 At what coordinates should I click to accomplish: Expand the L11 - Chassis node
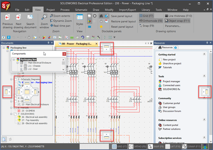click(x=21, y=66)
